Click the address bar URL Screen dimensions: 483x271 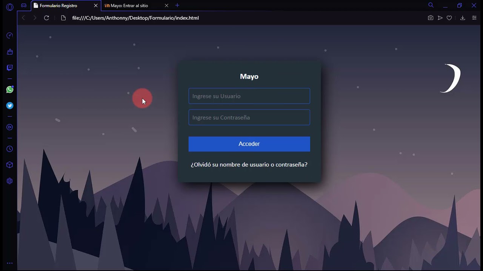135,18
